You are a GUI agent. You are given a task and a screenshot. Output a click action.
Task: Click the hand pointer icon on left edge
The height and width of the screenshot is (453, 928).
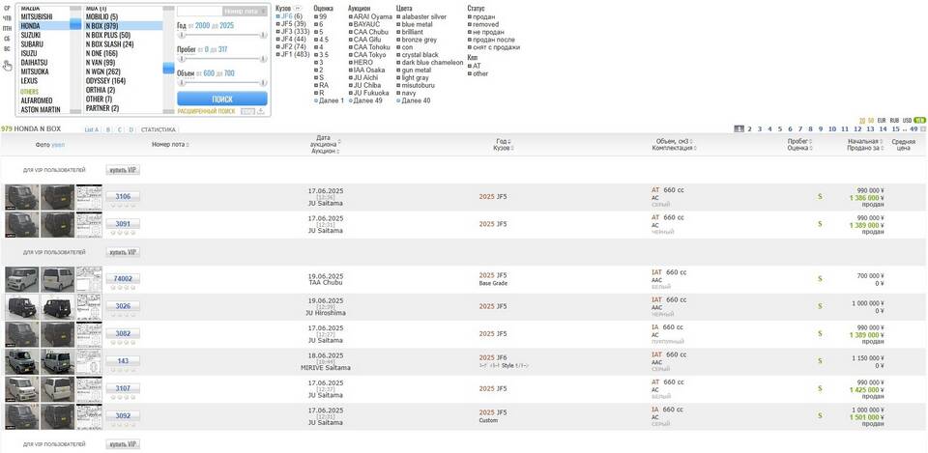tap(7, 65)
